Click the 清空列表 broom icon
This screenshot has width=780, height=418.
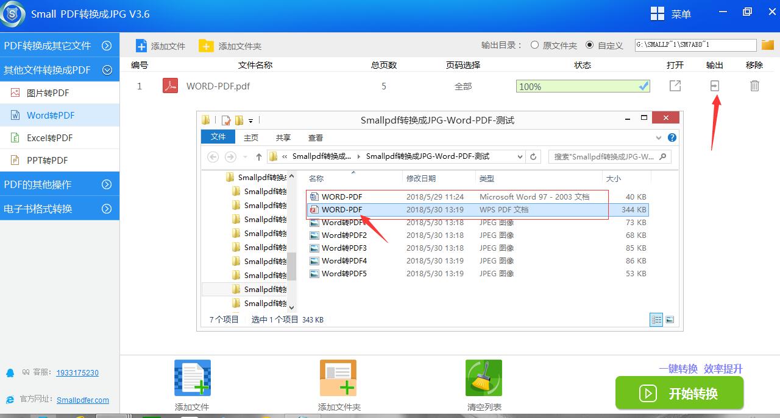click(x=484, y=378)
